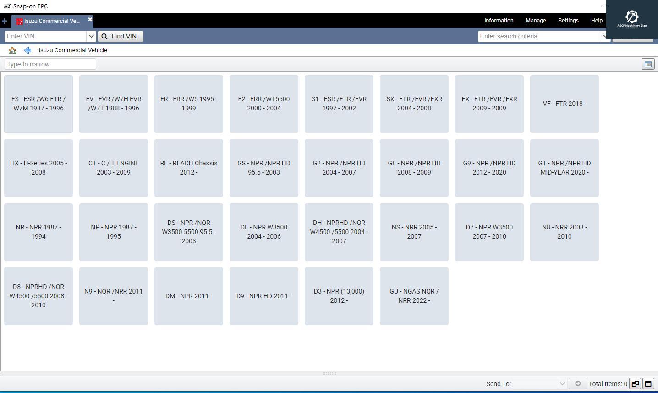Open a new tab with plus icon
This screenshot has height=393, width=658.
pyautogui.click(x=5, y=21)
